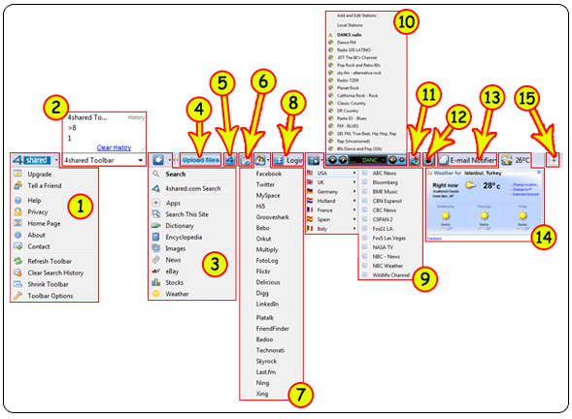Click the small 4 icon toolbar button
572x419 pixels.
(x=230, y=160)
